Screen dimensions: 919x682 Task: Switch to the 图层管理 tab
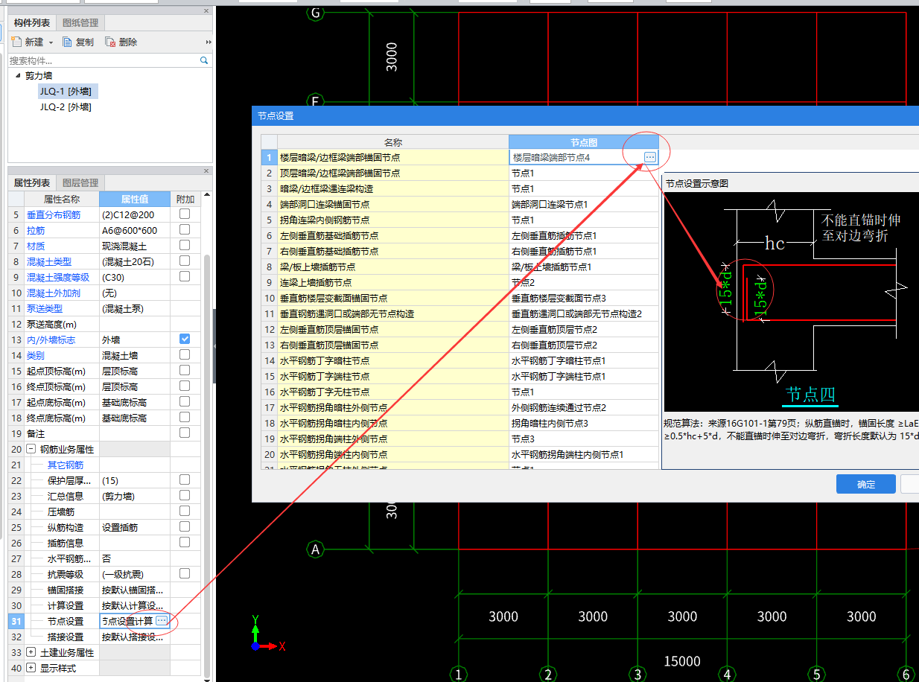coord(80,182)
